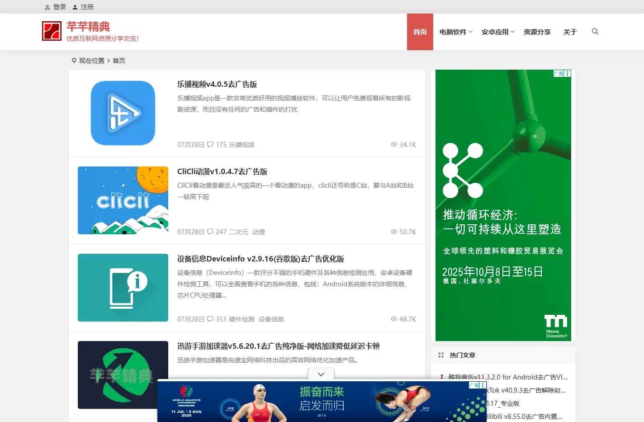The height and width of the screenshot is (422, 644).
Task: Click the Messe Düsseldorf logo in ad
Action: [x=556, y=327]
